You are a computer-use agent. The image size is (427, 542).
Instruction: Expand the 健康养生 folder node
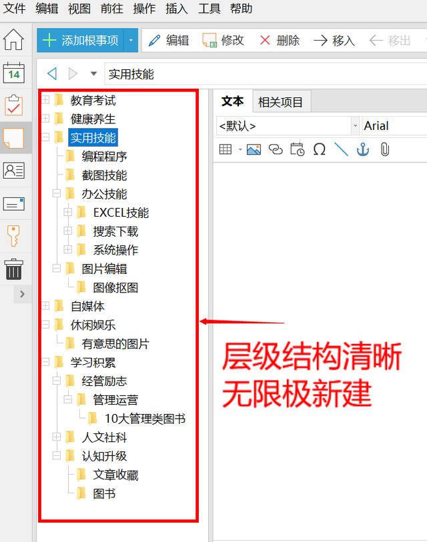[x=45, y=119]
